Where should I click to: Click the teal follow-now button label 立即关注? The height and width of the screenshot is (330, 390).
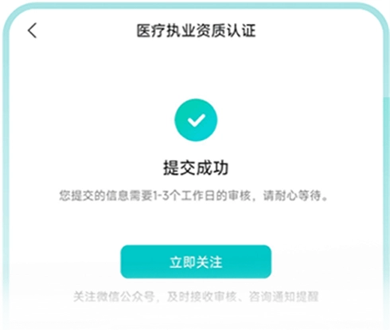coord(196,262)
